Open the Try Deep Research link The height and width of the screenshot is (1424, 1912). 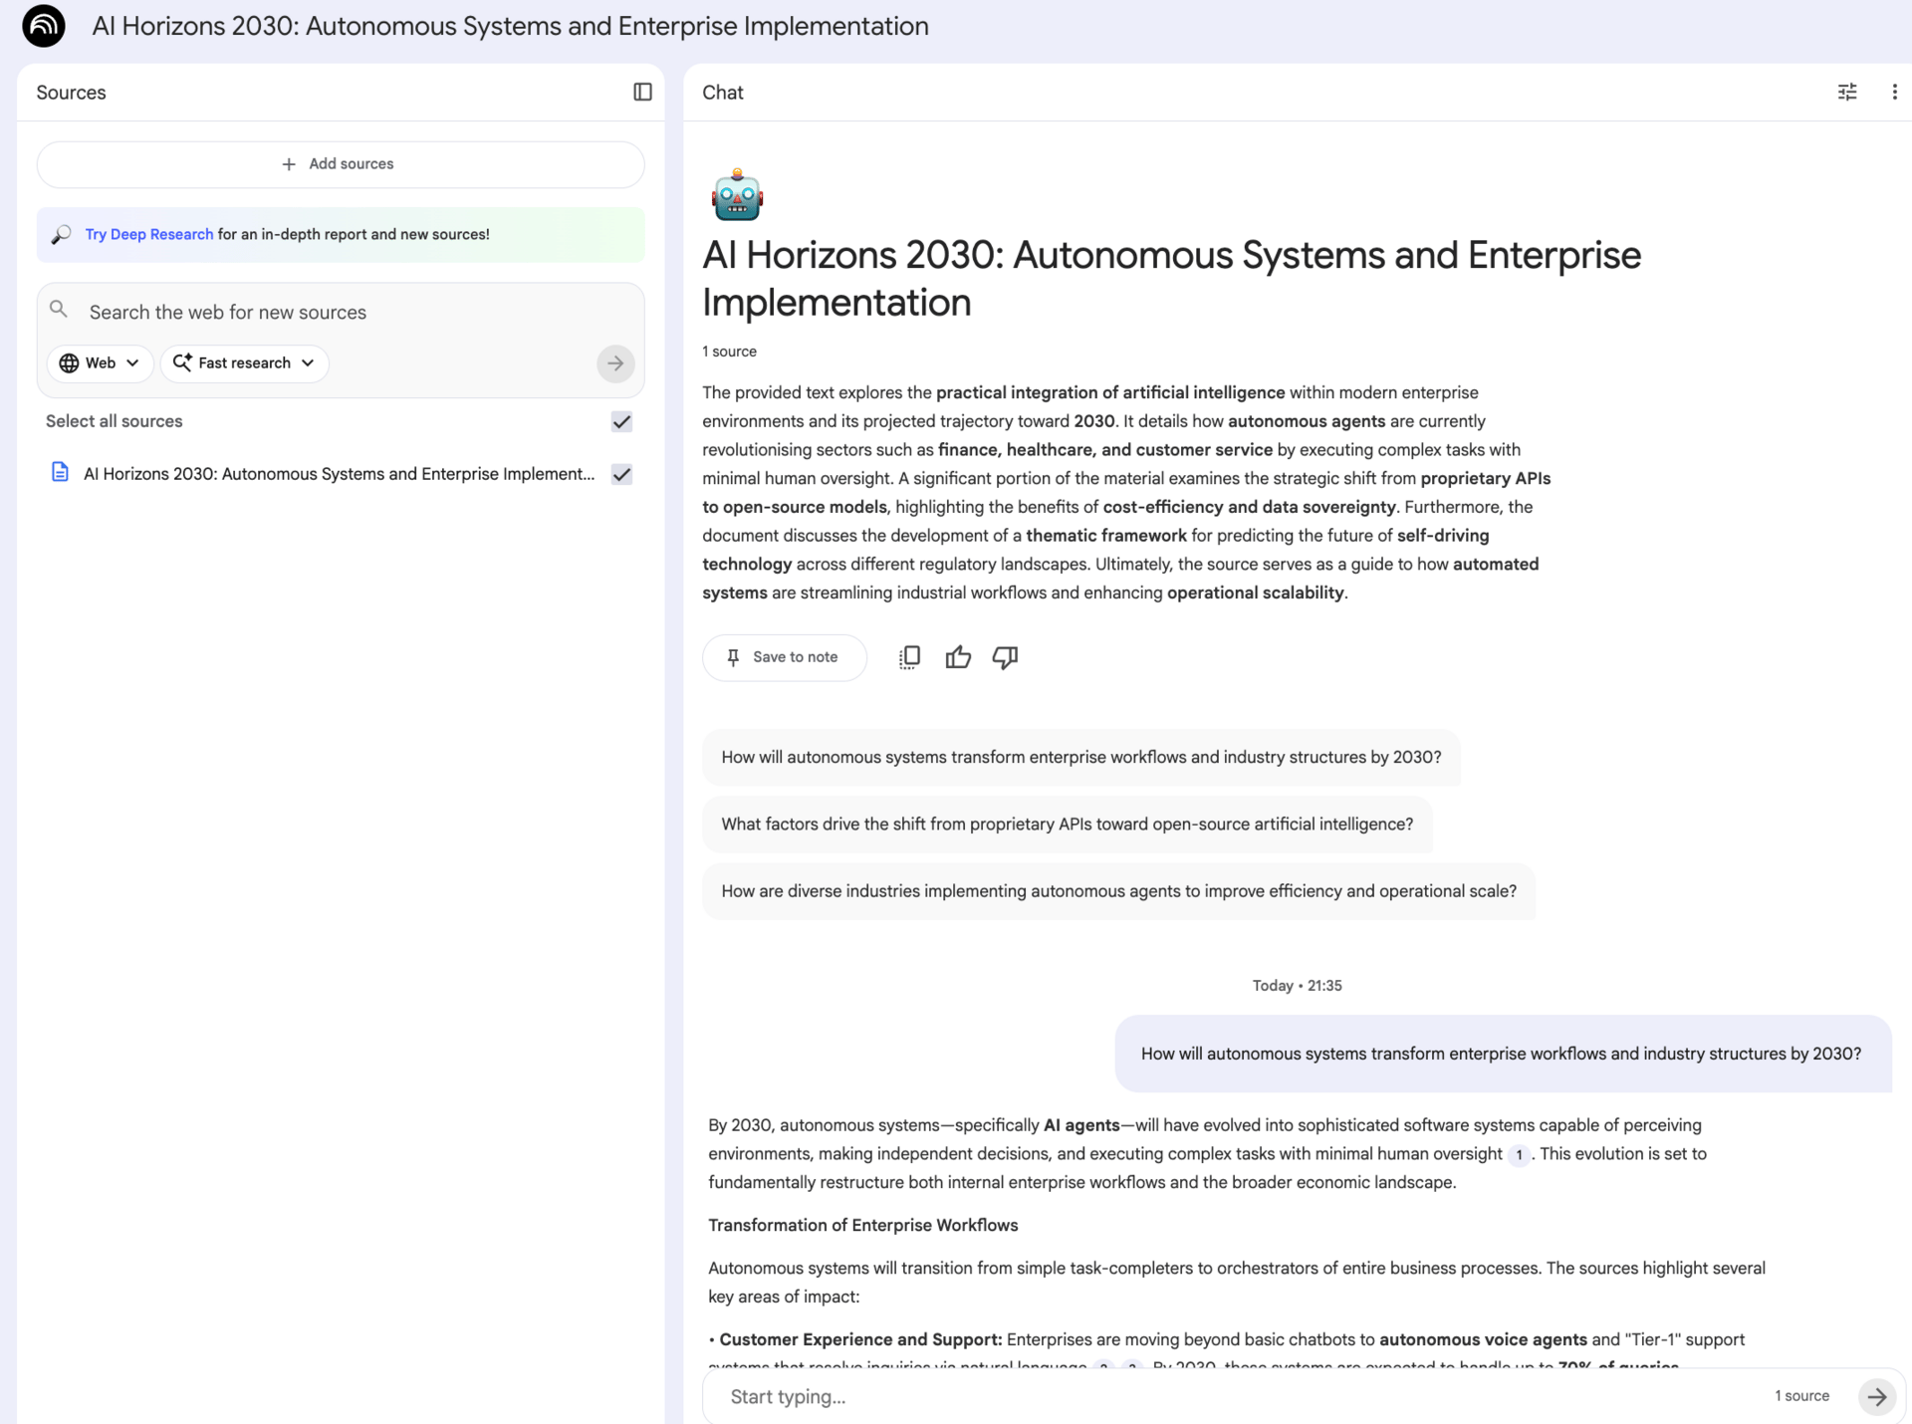tap(148, 234)
